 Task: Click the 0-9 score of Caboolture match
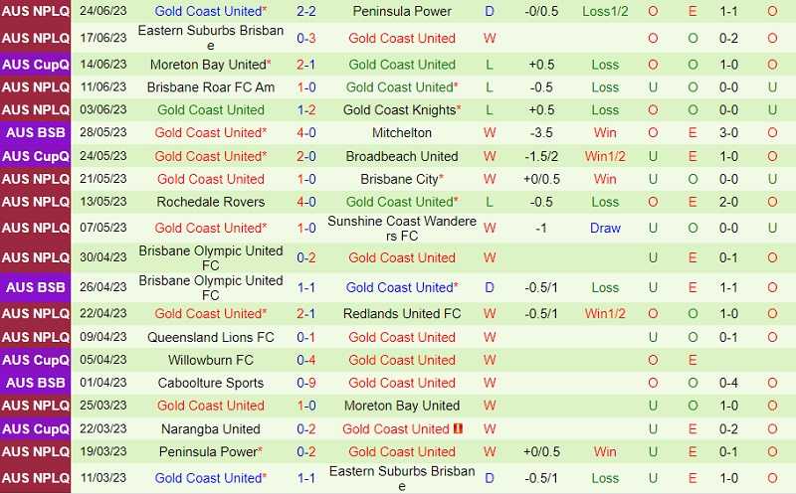coord(306,383)
